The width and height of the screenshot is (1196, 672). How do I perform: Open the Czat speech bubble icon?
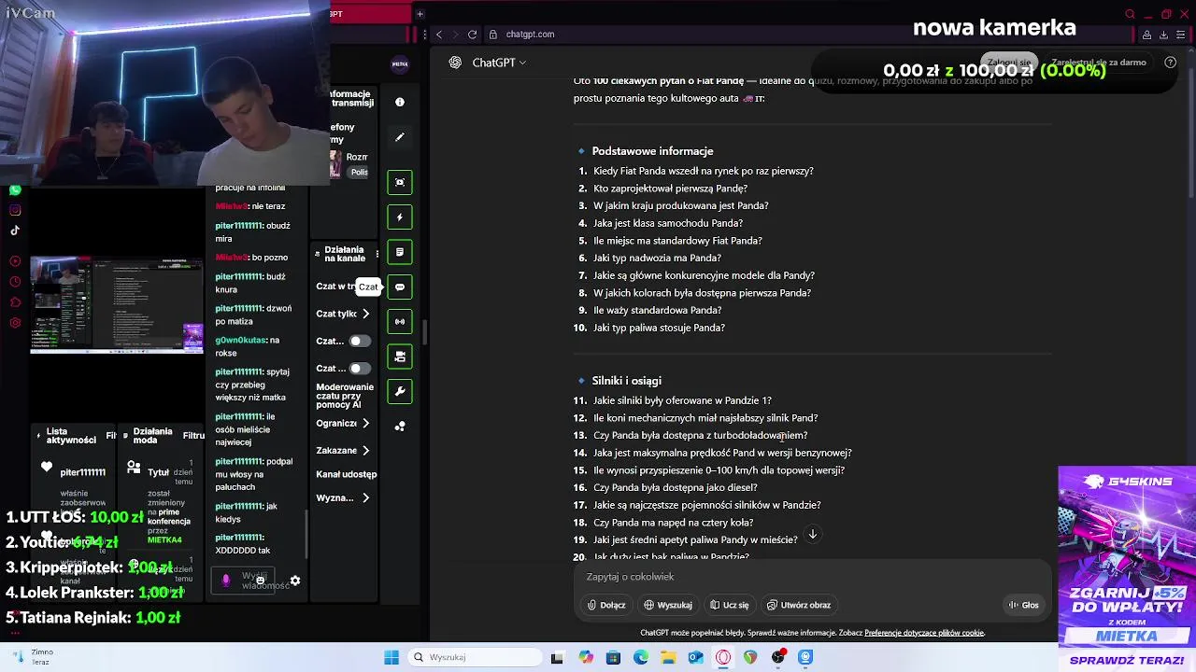(x=400, y=287)
